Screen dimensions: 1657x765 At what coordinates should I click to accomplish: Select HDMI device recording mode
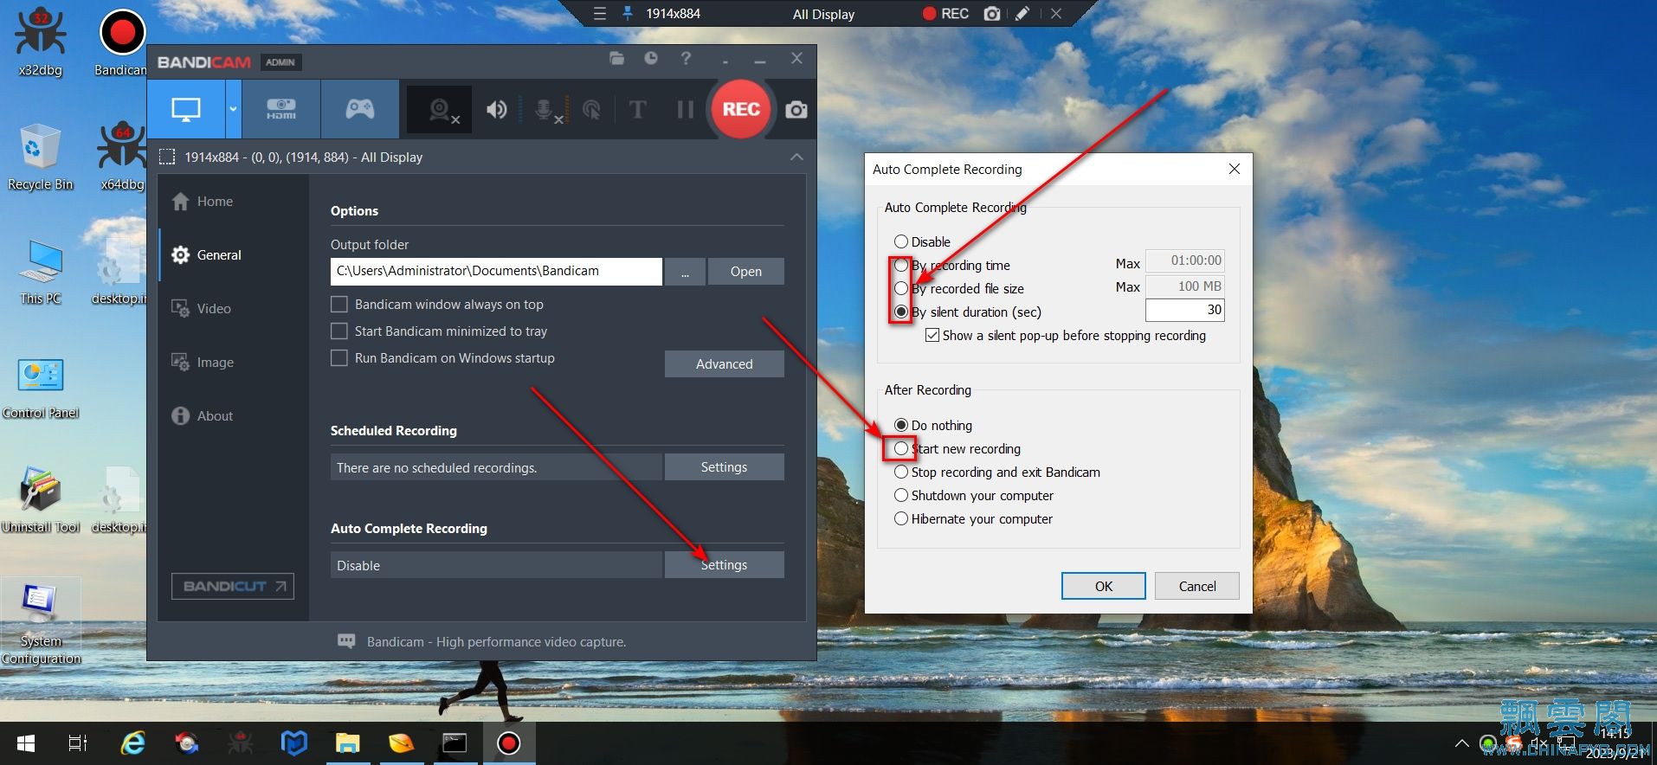281,109
